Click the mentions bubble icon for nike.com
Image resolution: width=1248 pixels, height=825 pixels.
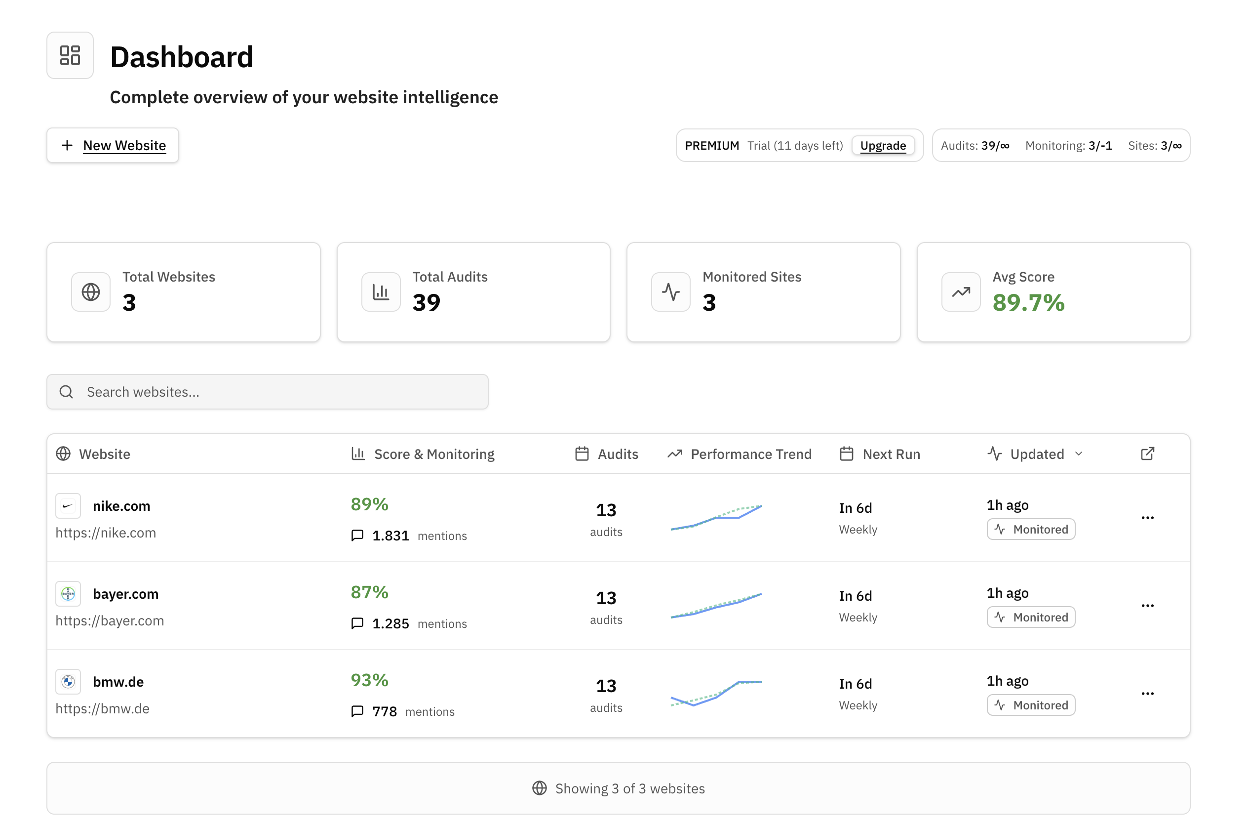[x=358, y=535]
